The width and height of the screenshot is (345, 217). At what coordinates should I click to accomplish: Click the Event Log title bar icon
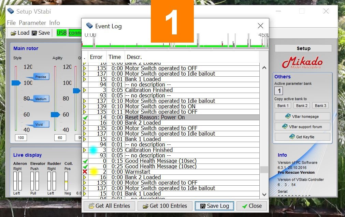point(89,26)
